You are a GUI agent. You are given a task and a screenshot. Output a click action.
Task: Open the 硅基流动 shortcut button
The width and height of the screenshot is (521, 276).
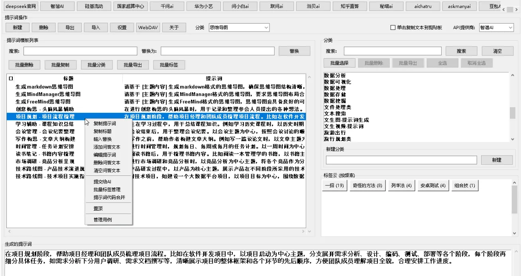click(x=94, y=6)
